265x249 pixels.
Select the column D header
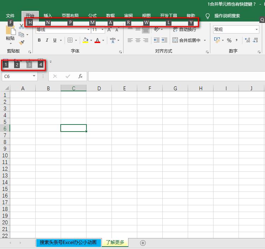[x=99, y=89]
